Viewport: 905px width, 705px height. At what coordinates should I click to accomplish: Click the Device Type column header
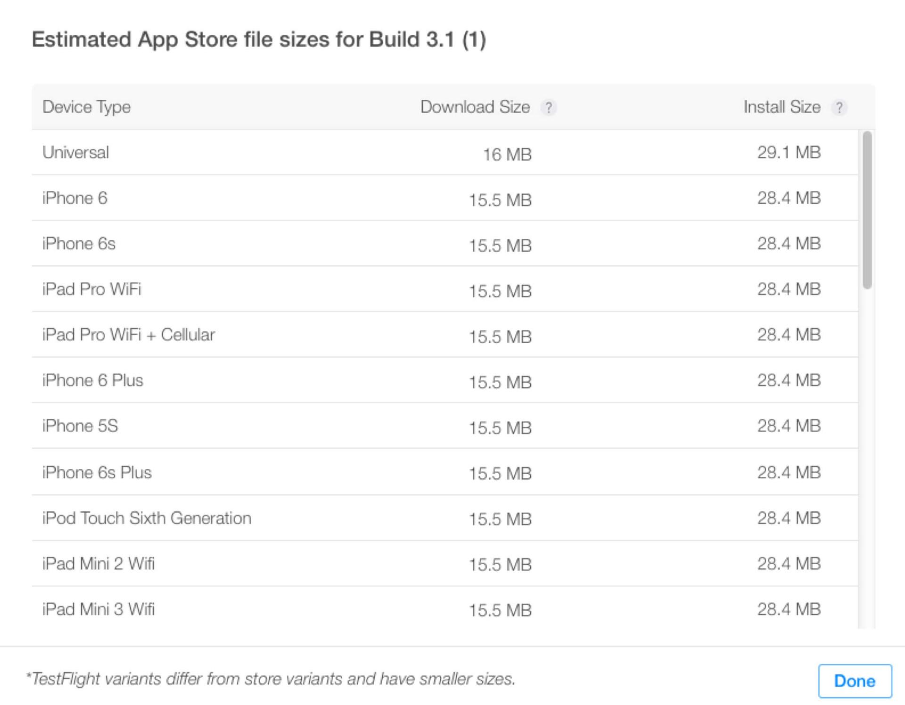[x=87, y=107]
